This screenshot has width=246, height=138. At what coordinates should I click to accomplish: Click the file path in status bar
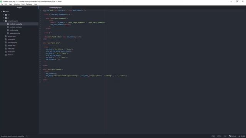tap(13, 136)
